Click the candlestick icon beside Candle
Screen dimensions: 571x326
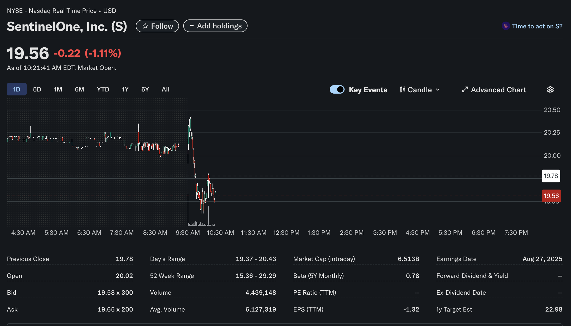[x=402, y=89]
